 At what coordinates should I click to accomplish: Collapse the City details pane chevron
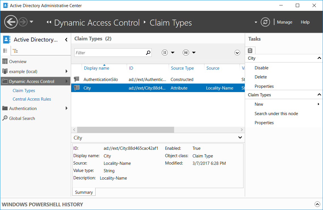240,138
